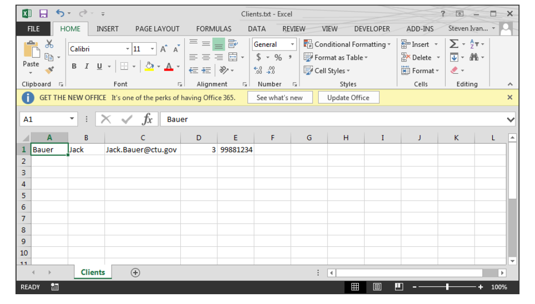
Task: Expand Name Box dropdown arrow
Action: click(x=72, y=119)
